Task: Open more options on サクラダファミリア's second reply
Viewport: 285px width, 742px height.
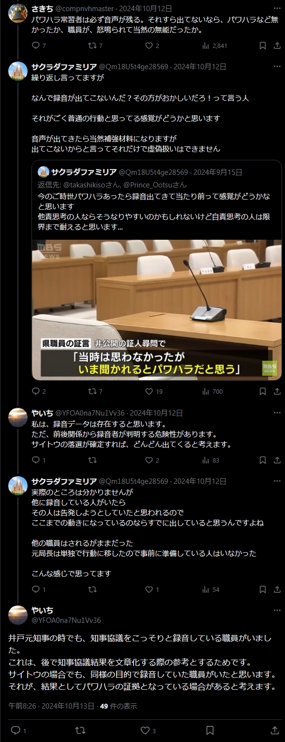Action: point(277,481)
